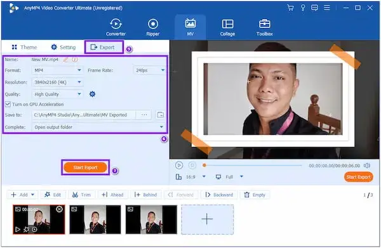
Task: Switch to the Theme tab
Action: tap(24, 47)
